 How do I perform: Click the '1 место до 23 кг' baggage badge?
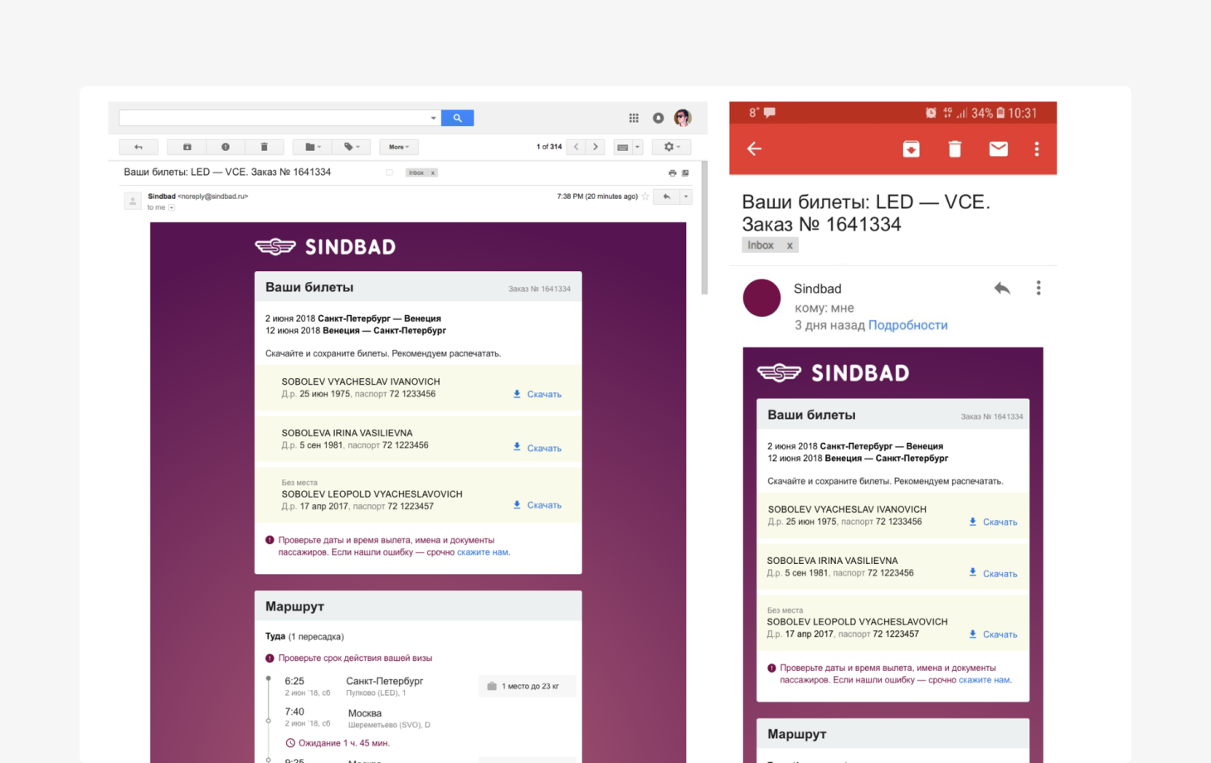pos(527,686)
